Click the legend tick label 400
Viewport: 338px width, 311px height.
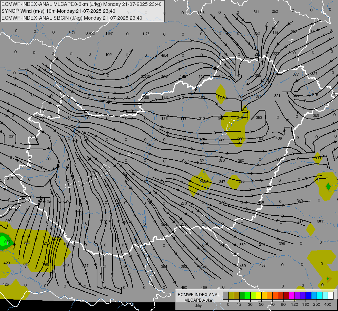[328, 304]
